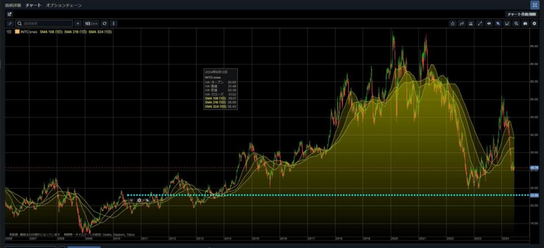Click the magnifier zoom icon
The image size is (544, 248).
516,24
